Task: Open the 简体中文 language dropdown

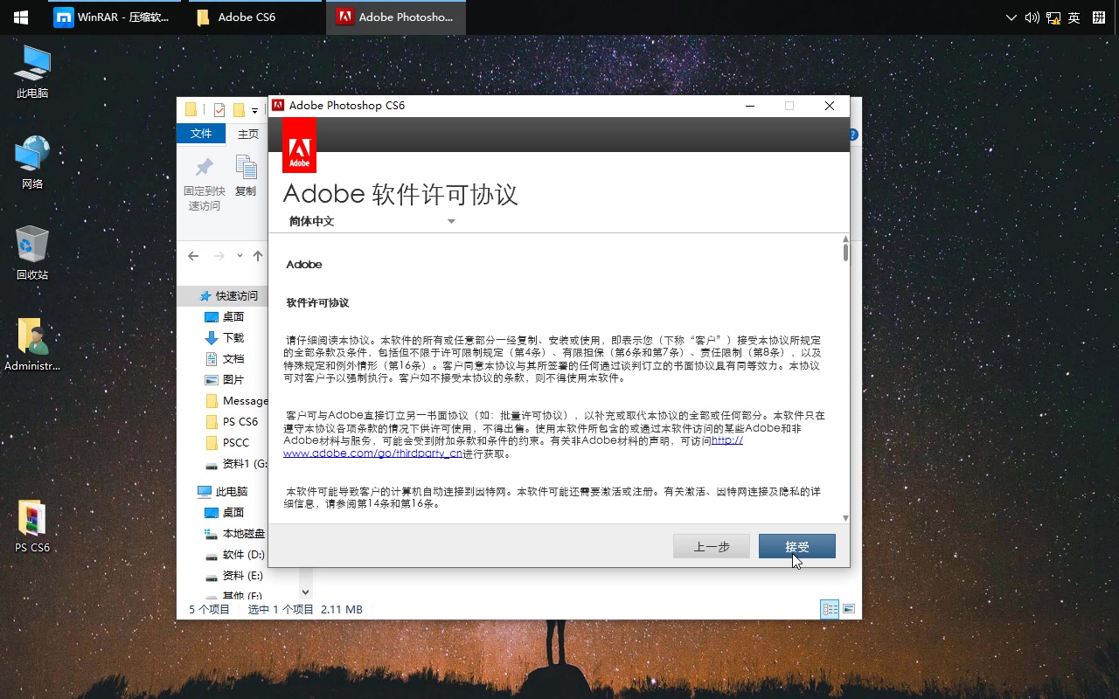Action: (x=372, y=221)
